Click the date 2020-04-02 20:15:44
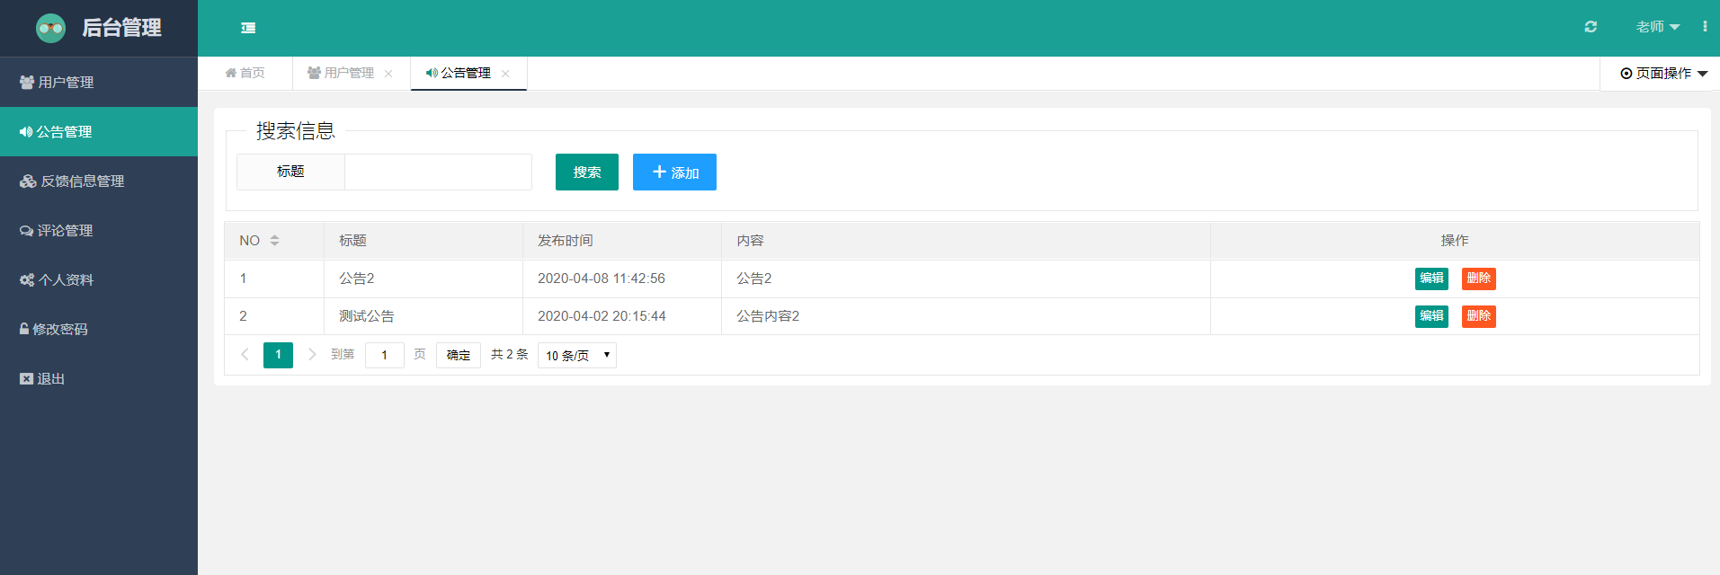The width and height of the screenshot is (1720, 575). [x=602, y=316]
